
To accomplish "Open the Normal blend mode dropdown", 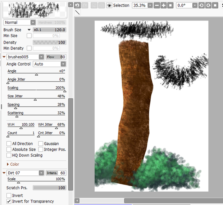I will point(20,22).
